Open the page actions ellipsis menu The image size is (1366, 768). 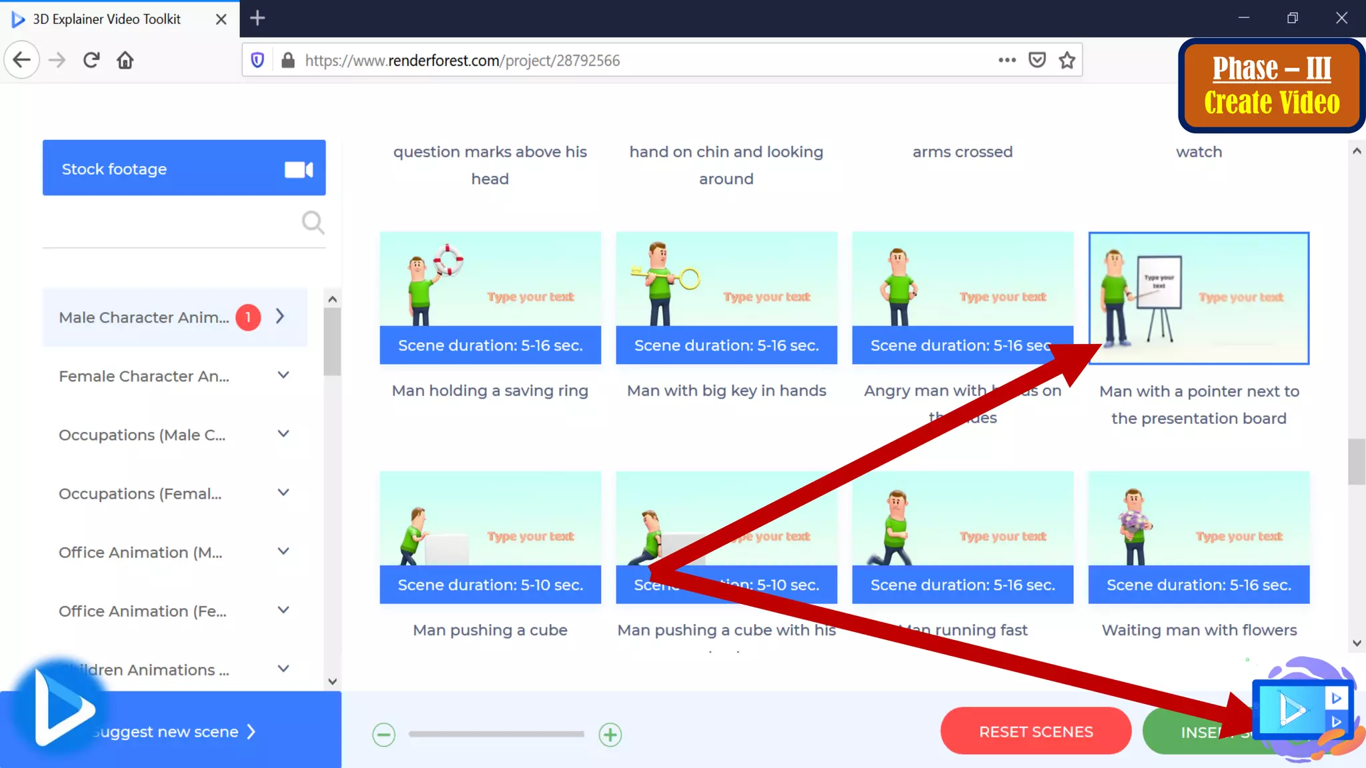(1006, 61)
